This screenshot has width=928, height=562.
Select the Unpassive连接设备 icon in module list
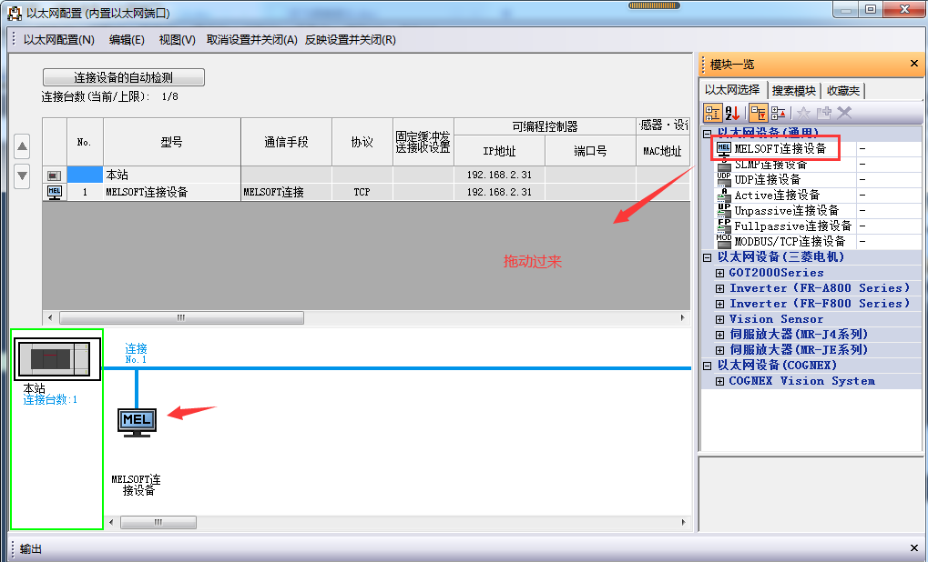(724, 210)
